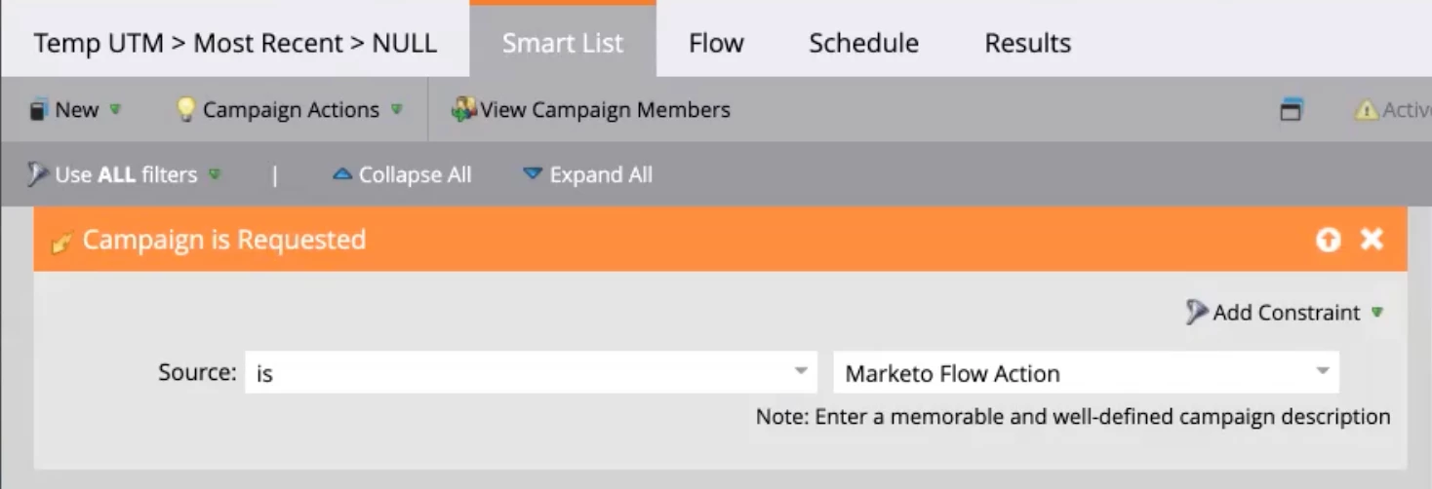Move trigger up with the arrow icon
Screen dimensions: 1432x489
[1328, 240]
